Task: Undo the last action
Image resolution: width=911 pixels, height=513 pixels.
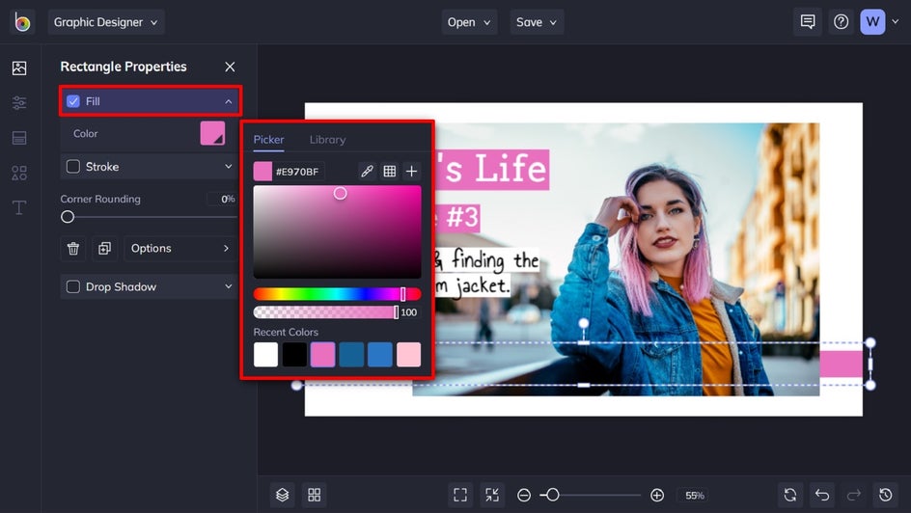Action: click(822, 495)
